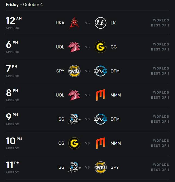Click the MMM logo in 8 PM match
The height and width of the screenshot is (182, 175).
coord(101,95)
